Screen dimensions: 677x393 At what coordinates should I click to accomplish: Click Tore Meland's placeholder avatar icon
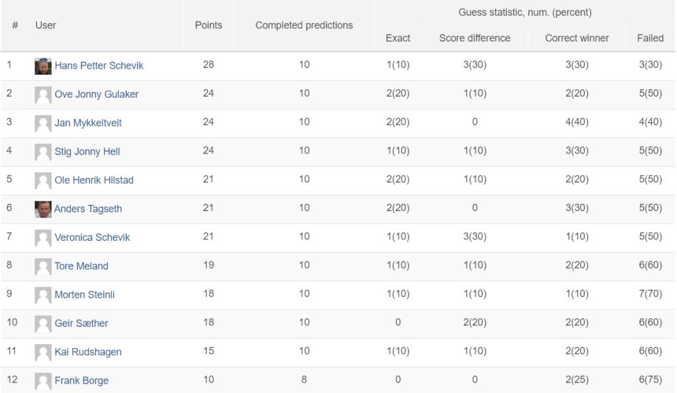click(43, 266)
